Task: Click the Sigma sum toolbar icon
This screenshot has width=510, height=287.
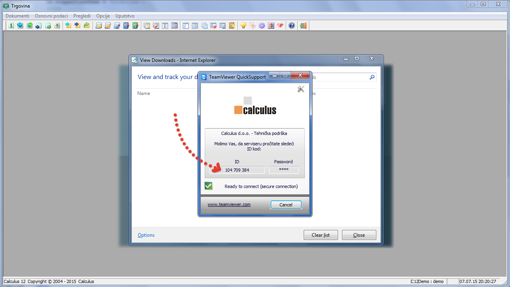Action: point(165,26)
